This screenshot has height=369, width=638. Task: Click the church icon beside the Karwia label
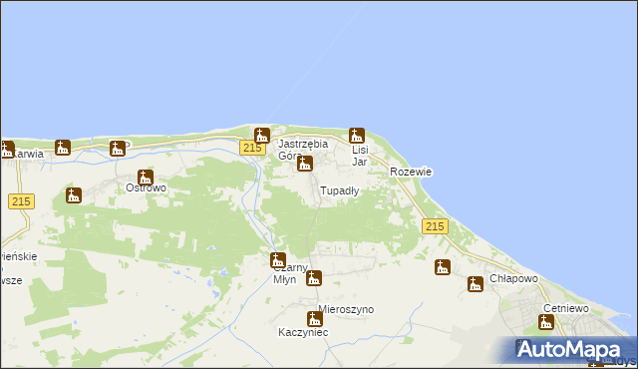(x=7, y=150)
